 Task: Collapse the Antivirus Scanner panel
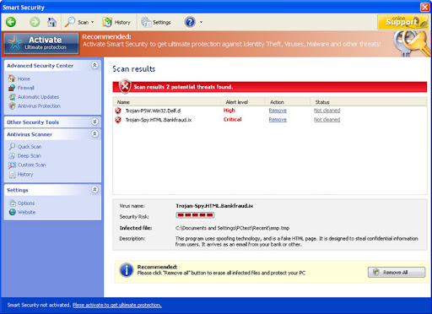[x=94, y=134]
